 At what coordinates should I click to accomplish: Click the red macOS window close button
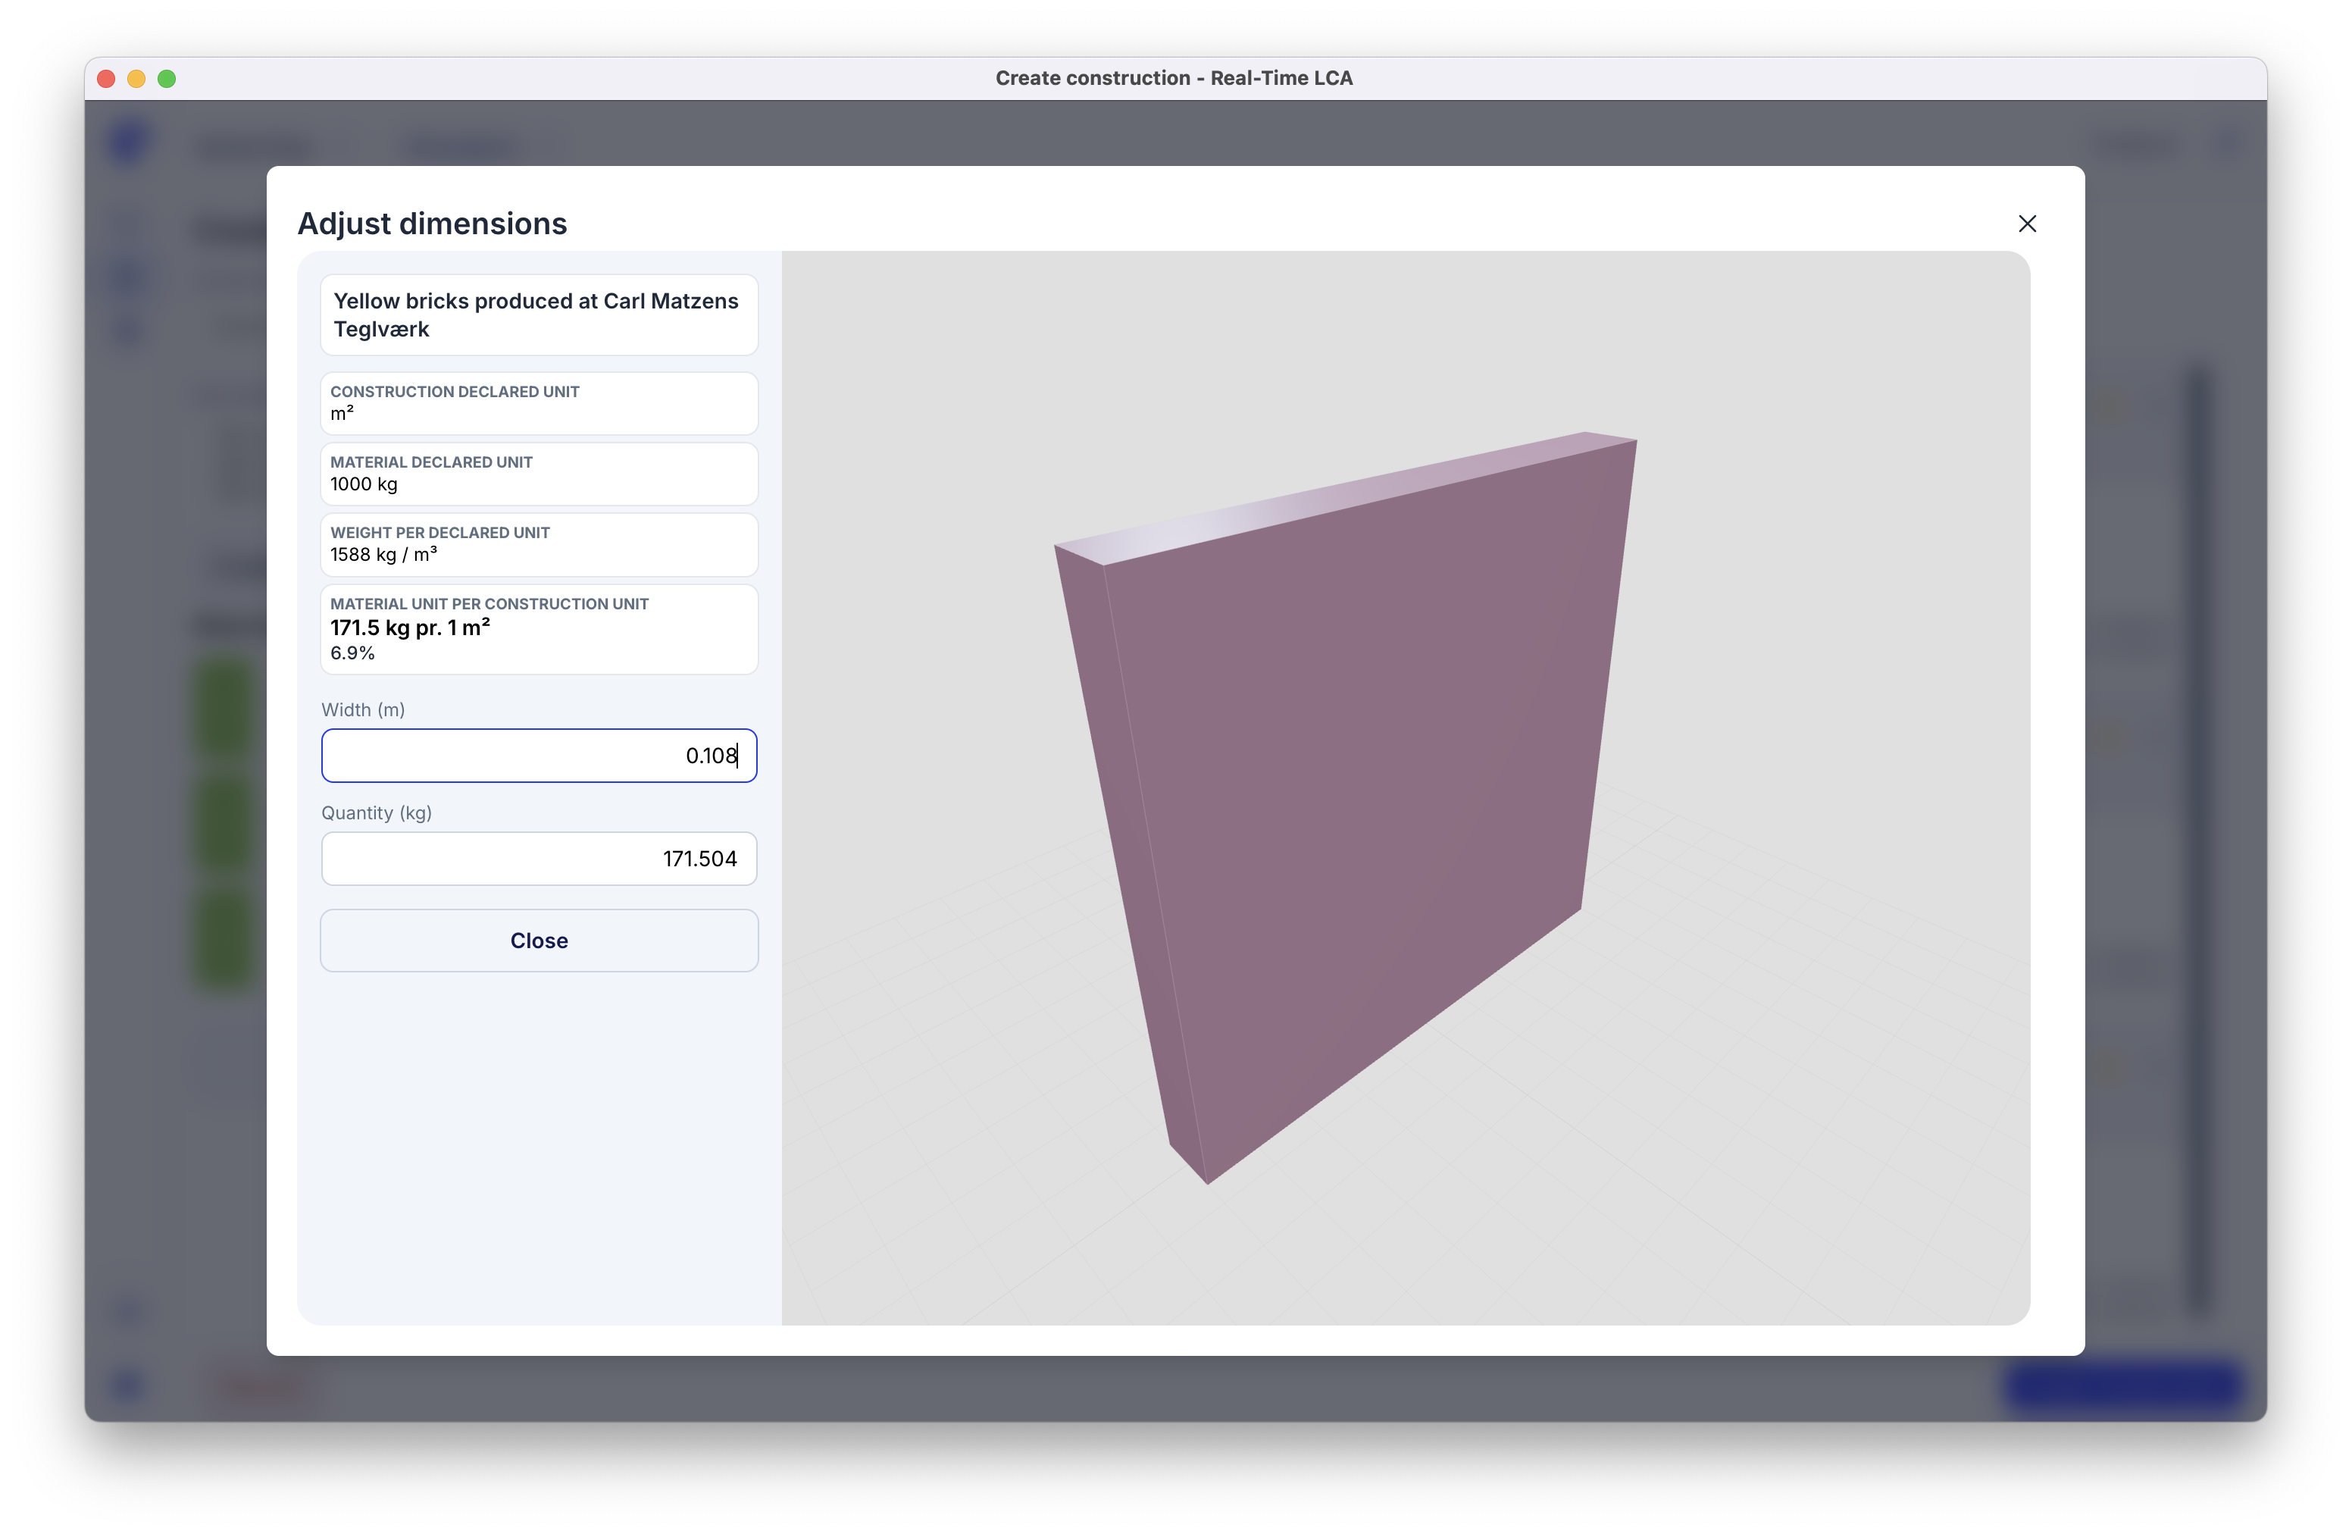pyautogui.click(x=107, y=78)
